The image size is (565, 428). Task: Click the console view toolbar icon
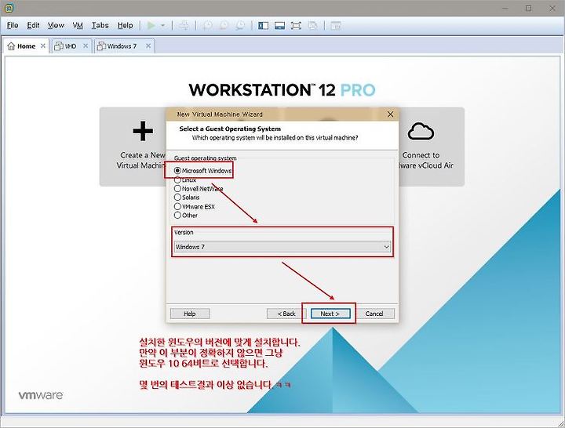(x=336, y=26)
